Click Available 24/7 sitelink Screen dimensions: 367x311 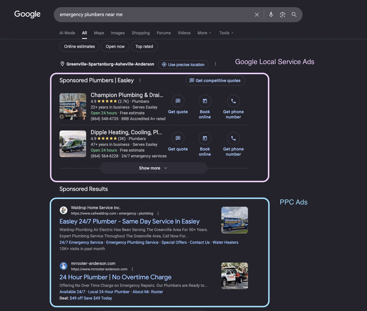click(72, 292)
